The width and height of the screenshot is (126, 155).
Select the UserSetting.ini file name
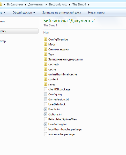57,124
